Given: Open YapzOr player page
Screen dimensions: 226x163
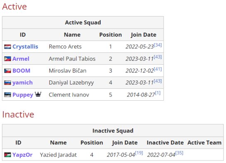Looking at the screenshot, I should tap(22, 155).
